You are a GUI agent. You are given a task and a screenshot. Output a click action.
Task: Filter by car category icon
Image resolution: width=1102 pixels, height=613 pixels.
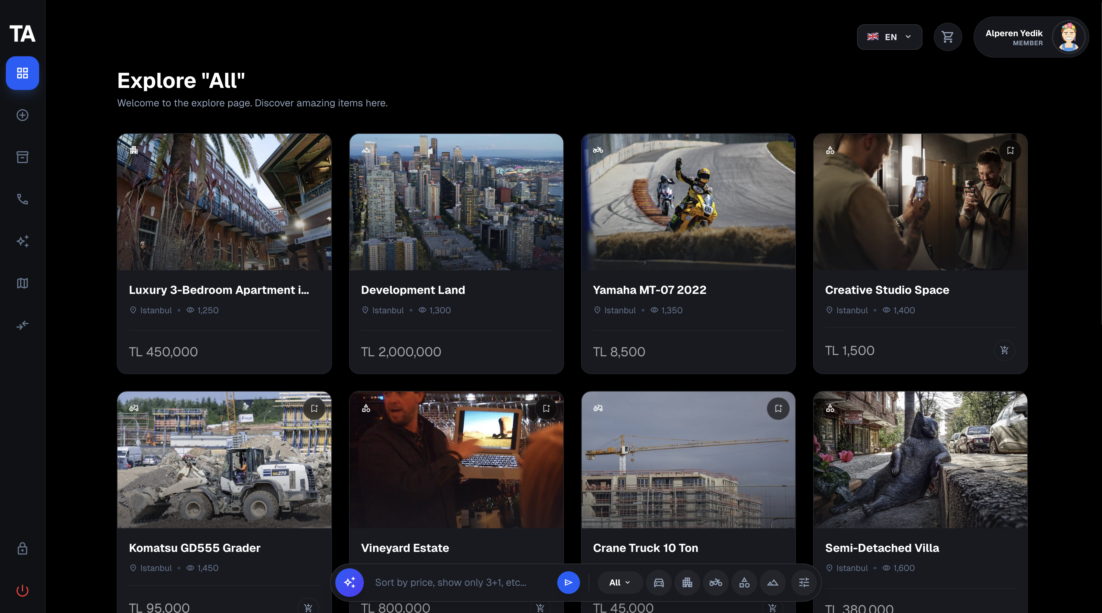pos(659,582)
